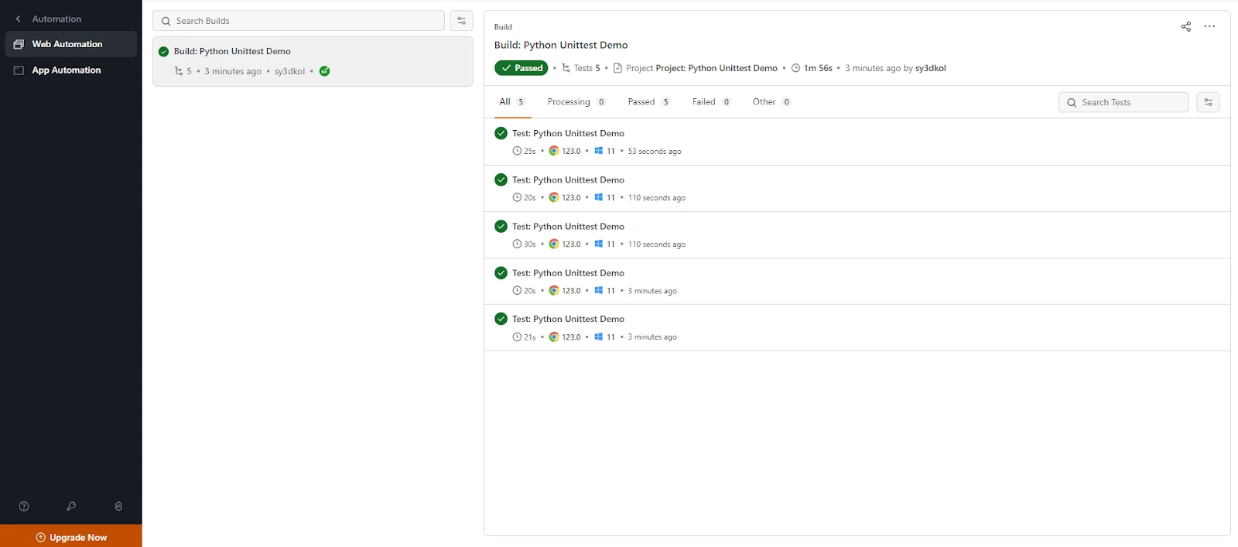Open App Automation in the sidebar

[x=67, y=70]
